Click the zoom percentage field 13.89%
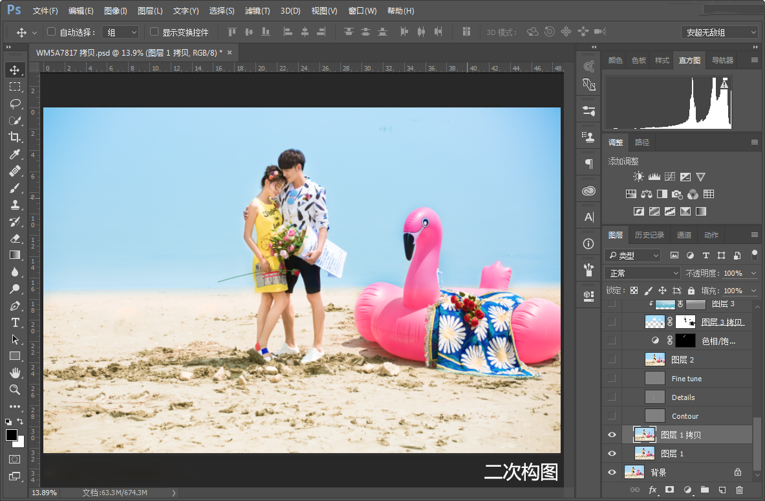Viewport: 765px width, 501px height. [45, 493]
